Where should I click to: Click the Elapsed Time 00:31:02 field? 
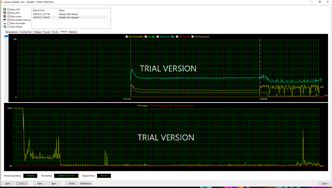tap(104, 176)
